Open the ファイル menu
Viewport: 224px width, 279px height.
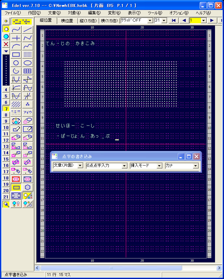[x=13, y=13]
